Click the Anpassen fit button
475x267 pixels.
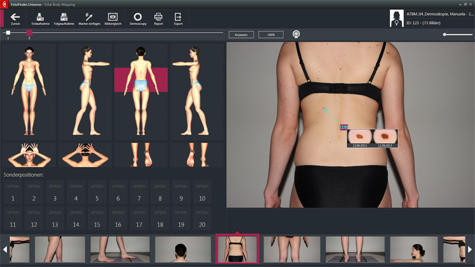tap(241, 35)
